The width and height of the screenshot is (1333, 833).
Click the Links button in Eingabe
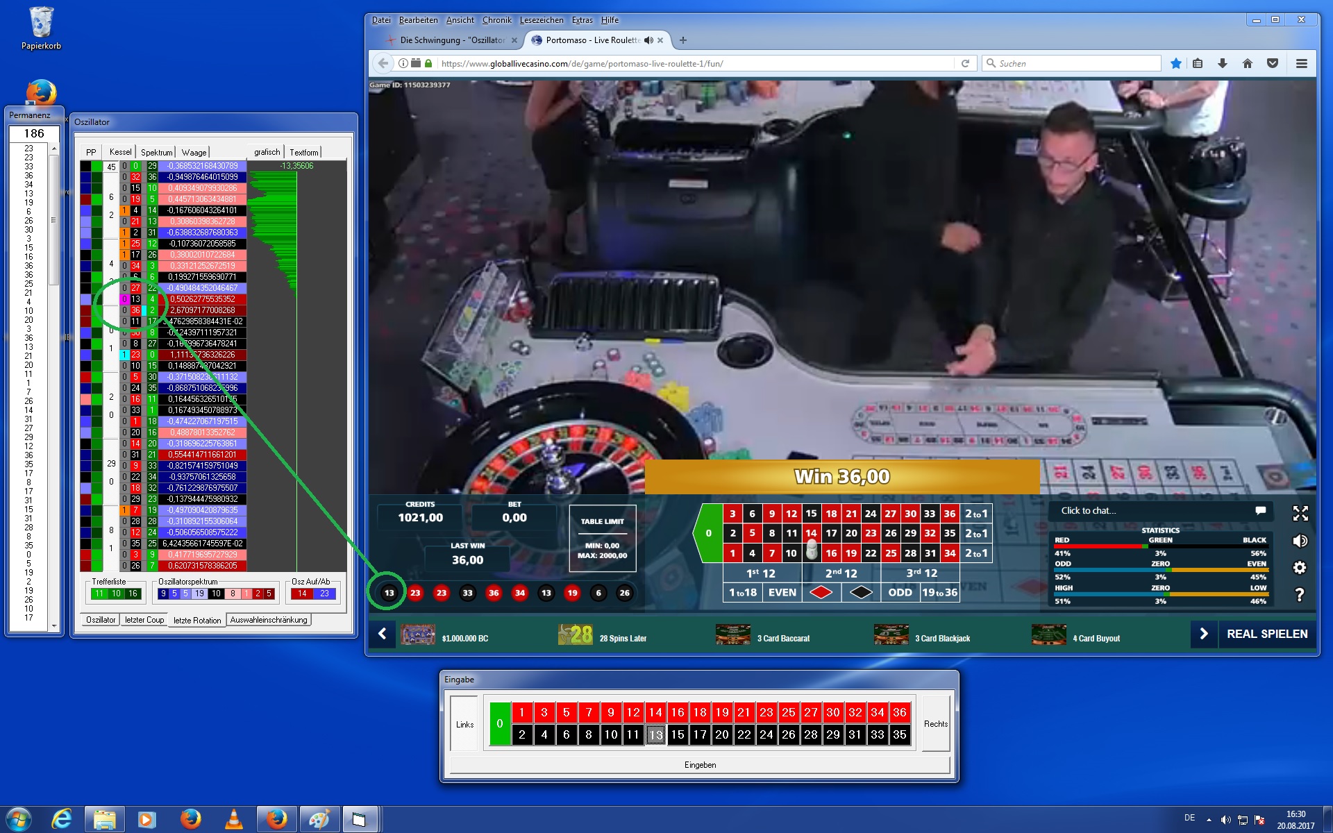pyautogui.click(x=464, y=724)
